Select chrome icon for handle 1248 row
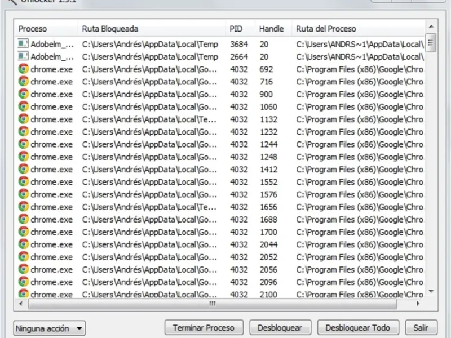Image resolution: width=451 pixels, height=338 pixels. (24, 157)
